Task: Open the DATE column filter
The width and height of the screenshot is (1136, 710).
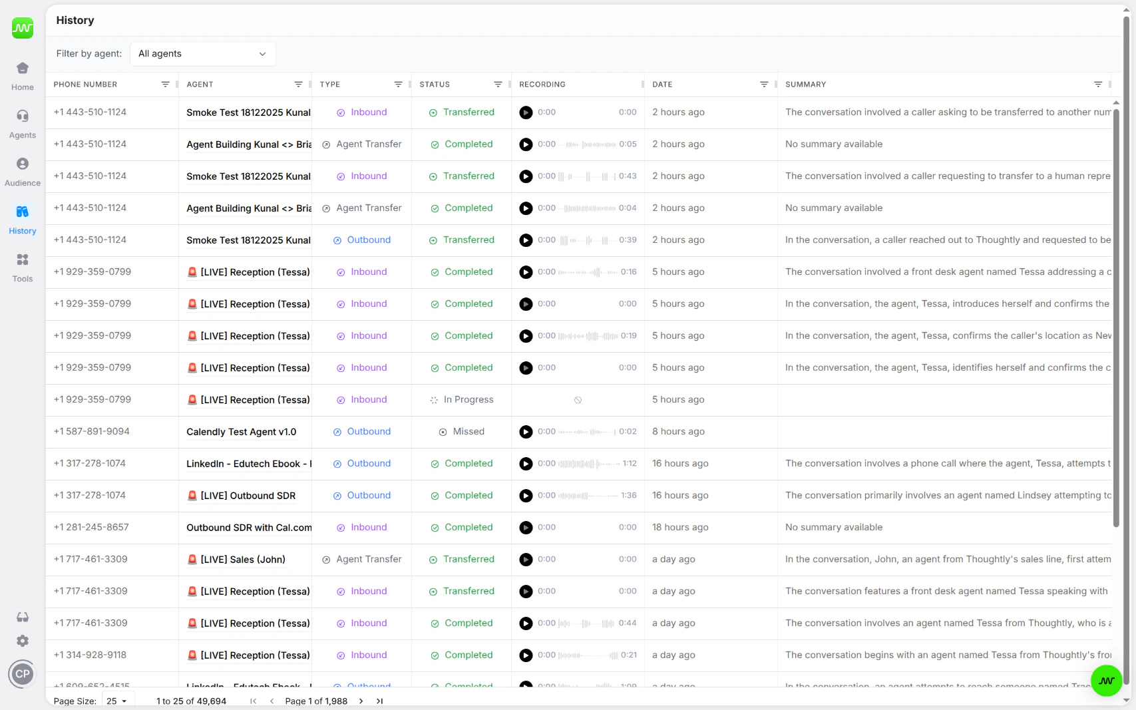Action: tap(764, 84)
